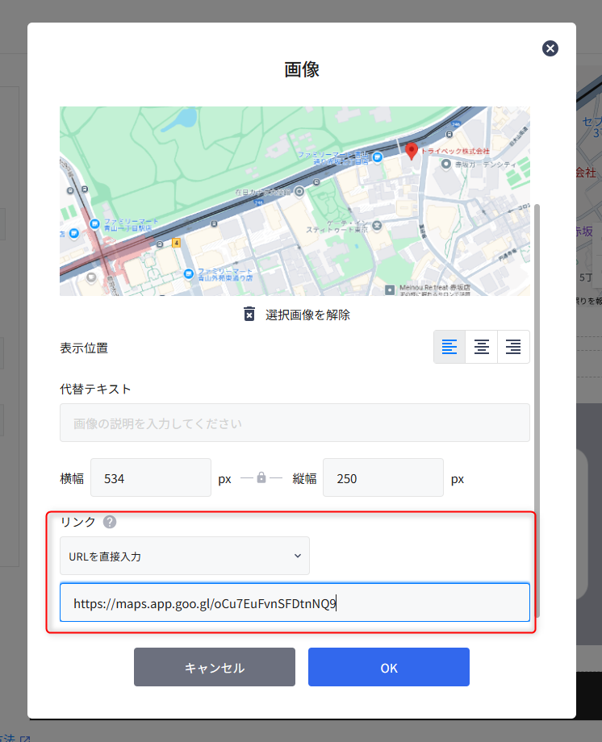602x742 pixels.
Task: Open the URLを直接入力 link type dropdown
Action: coord(185,556)
